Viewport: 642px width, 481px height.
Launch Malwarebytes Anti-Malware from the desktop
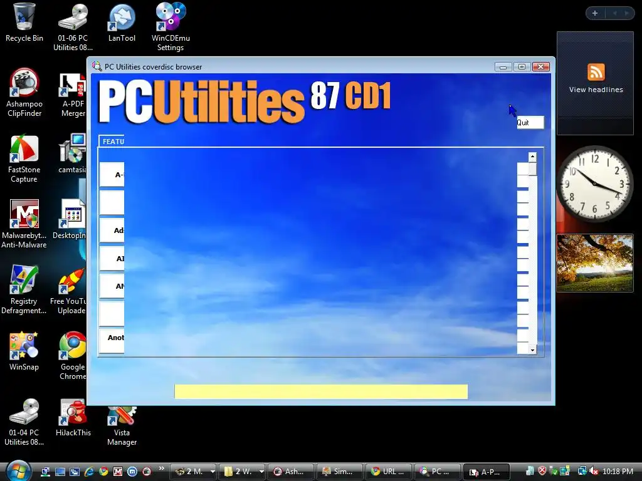24,224
